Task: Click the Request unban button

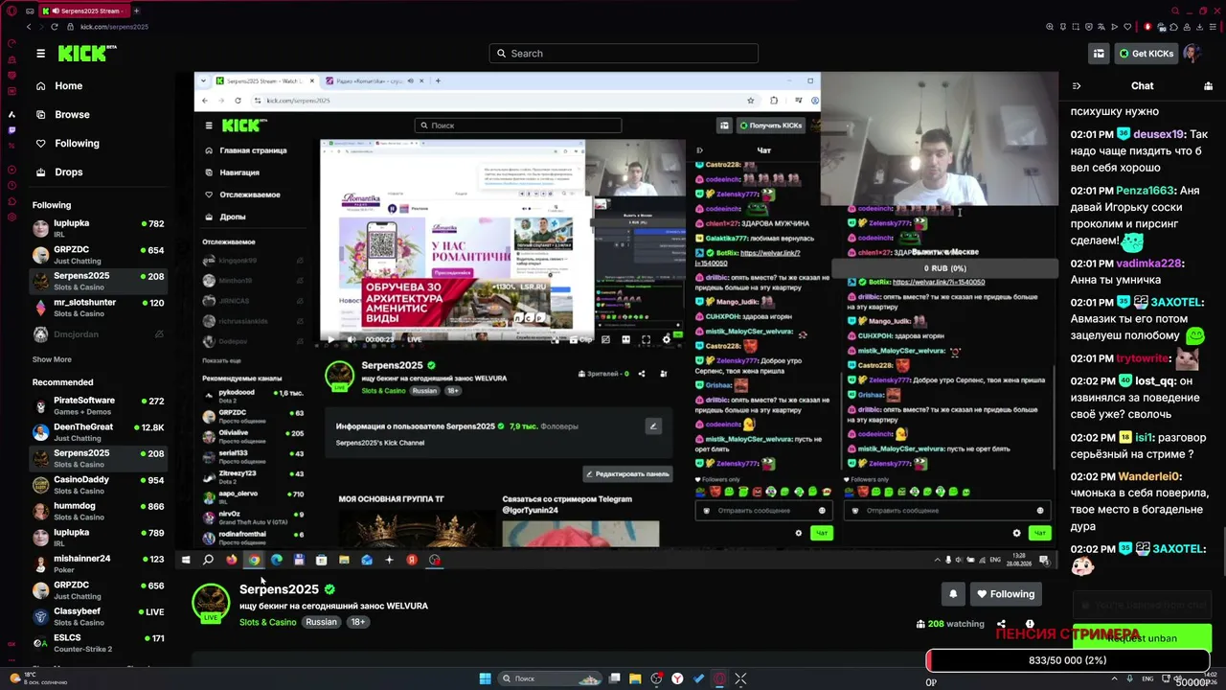Action: 1142,638
